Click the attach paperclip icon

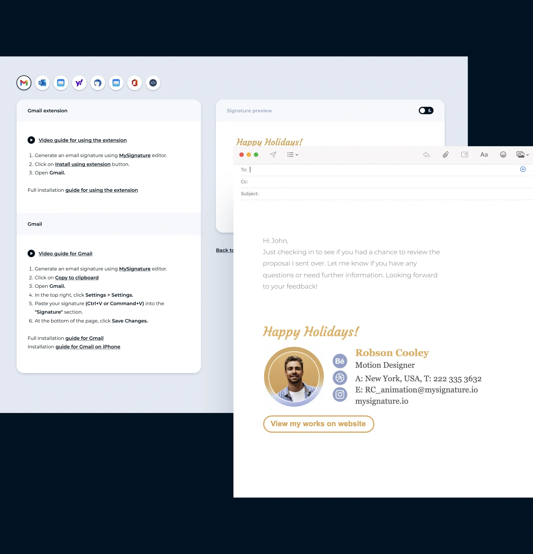pos(445,155)
